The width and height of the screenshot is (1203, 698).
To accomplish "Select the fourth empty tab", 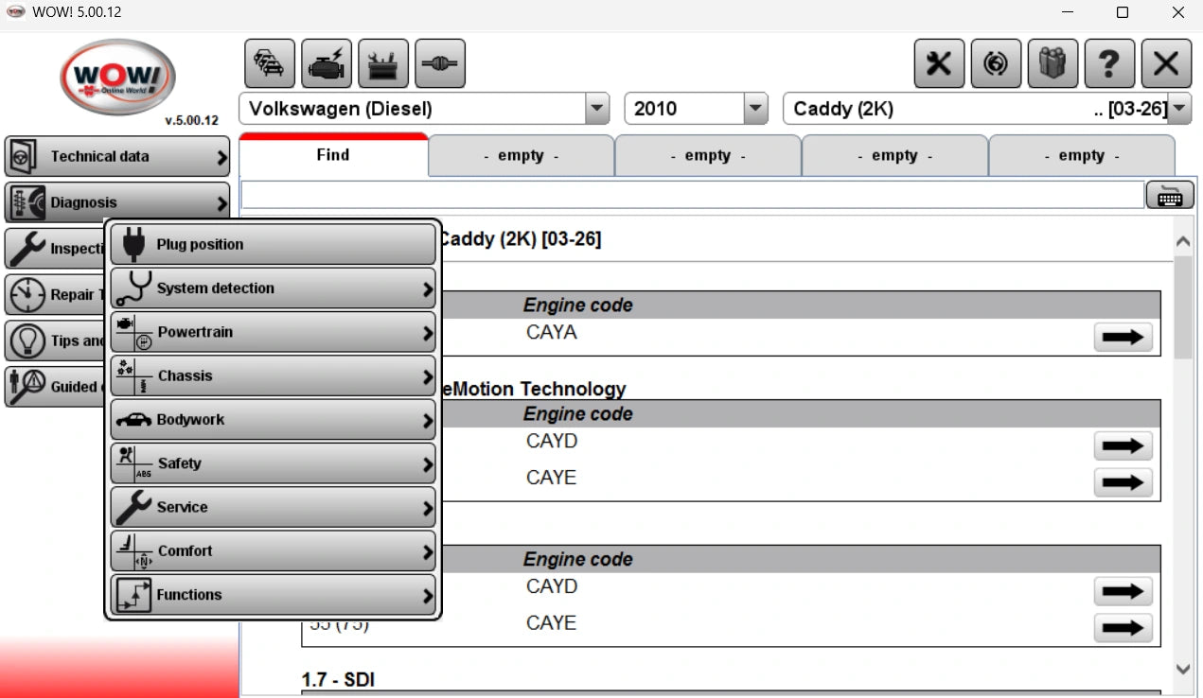I will pyautogui.click(x=1082, y=156).
